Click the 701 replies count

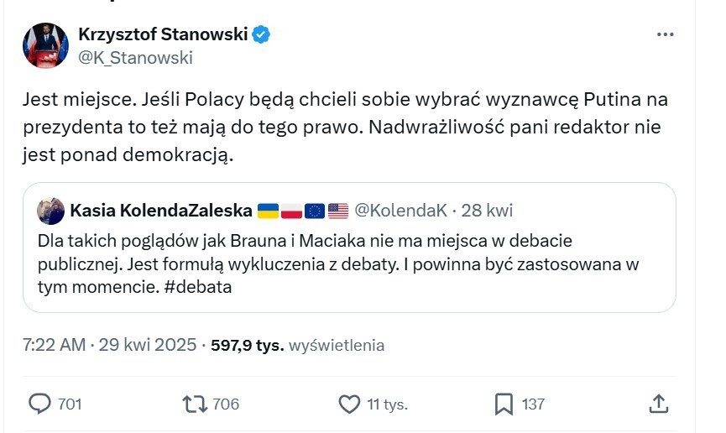[70, 404]
